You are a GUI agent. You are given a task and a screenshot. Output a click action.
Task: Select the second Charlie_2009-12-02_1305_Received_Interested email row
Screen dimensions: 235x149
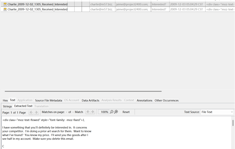pyautogui.click(x=118, y=9)
